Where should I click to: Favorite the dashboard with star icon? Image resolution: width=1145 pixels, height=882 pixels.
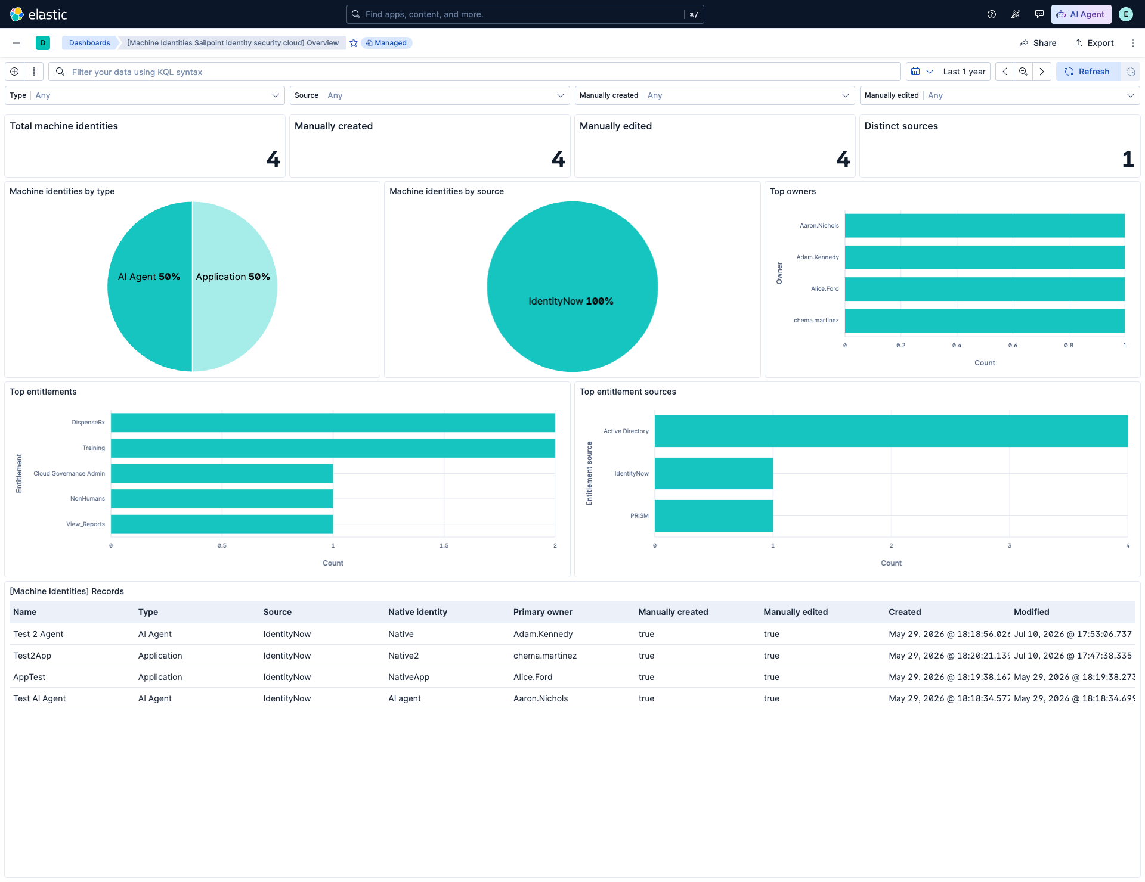354,43
